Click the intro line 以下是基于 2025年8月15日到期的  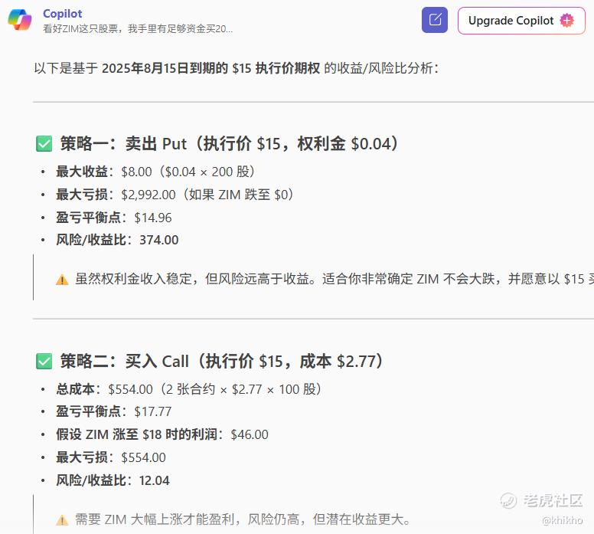pos(237,68)
